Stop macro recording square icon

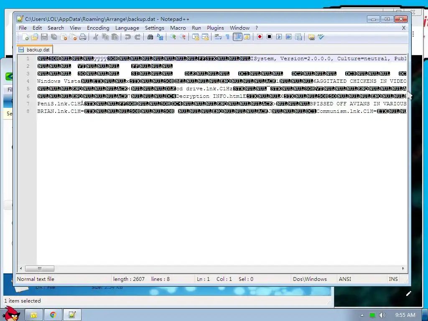(x=269, y=37)
